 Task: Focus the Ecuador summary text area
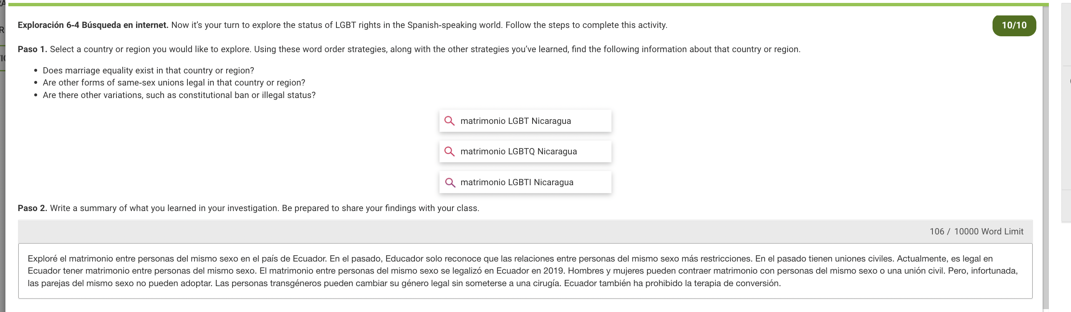coord(525,271)
